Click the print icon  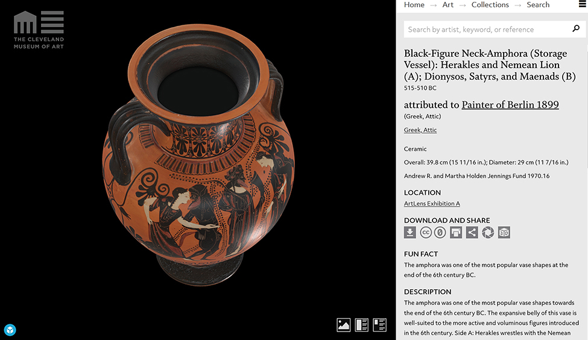[x=457, y=233]
